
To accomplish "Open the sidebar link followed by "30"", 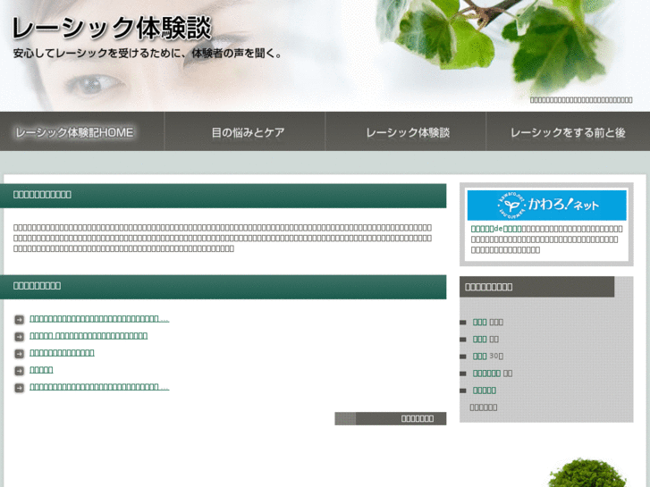I will [x=479, y=356].
